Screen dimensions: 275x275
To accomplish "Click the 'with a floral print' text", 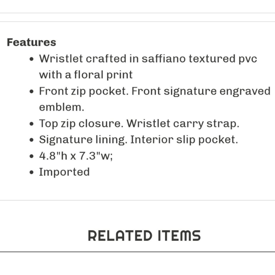I will click(x=86, y=75).
